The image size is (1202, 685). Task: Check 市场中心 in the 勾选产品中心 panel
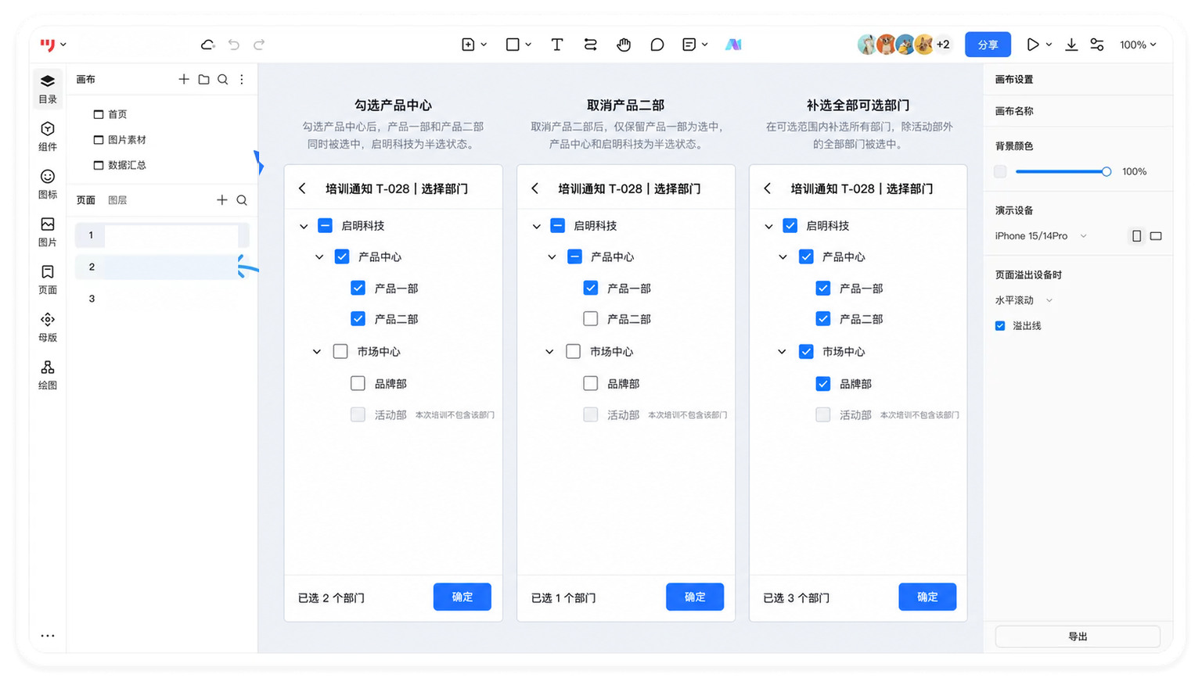click(x=340, y=351)
